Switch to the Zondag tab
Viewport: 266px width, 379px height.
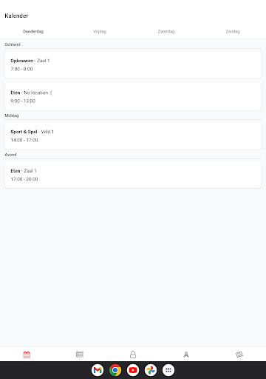(233, 31)
